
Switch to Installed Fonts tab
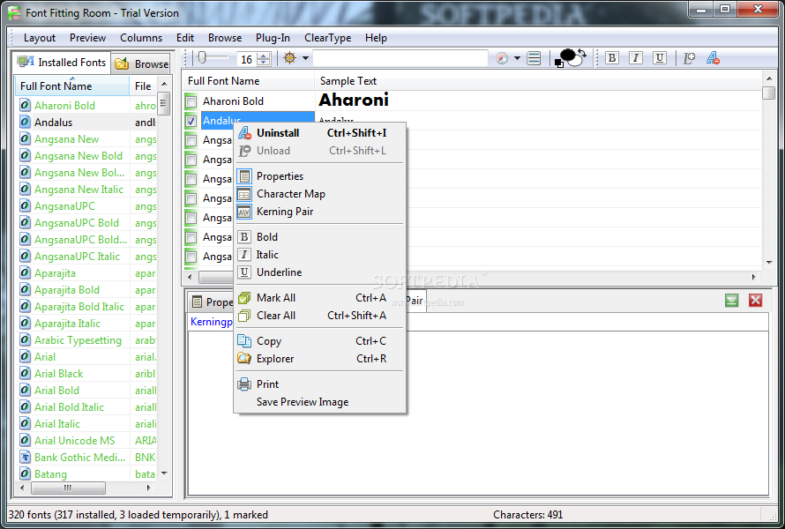62,63
